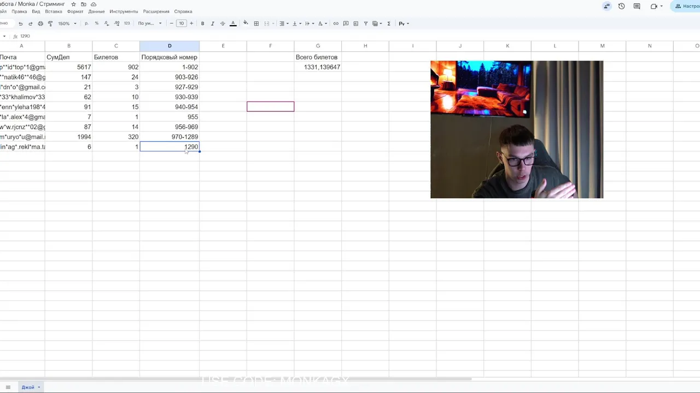Decrease font size with minus button

coord(171,23)
